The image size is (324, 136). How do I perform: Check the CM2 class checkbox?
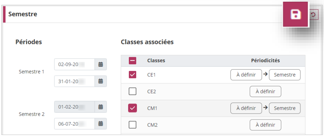click(x=132, y=125)
